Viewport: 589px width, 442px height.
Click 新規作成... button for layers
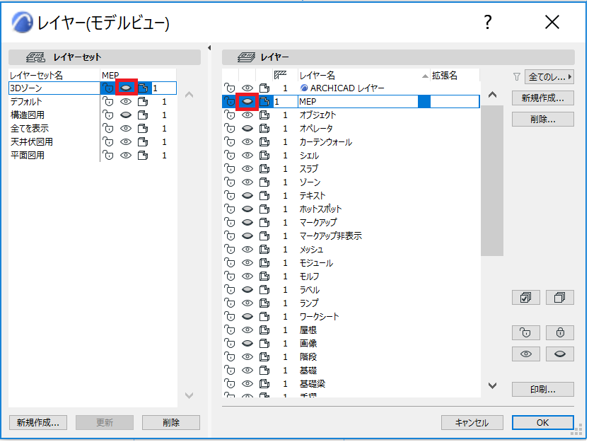point(543,98)
